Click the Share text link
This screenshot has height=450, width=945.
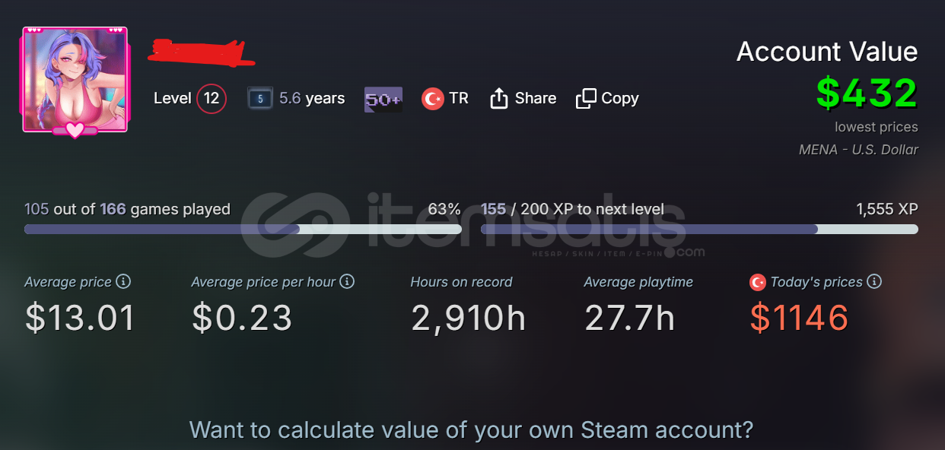point(535,99)
